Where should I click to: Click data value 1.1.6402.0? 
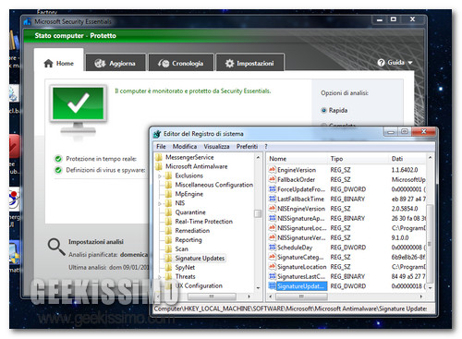coord(405,170)
